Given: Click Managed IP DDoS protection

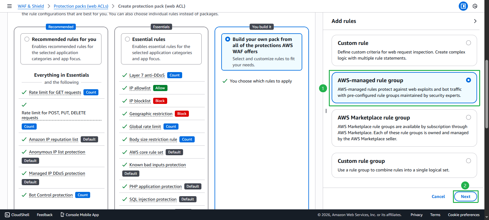Looking at the screenshot, I should (57, 173).
